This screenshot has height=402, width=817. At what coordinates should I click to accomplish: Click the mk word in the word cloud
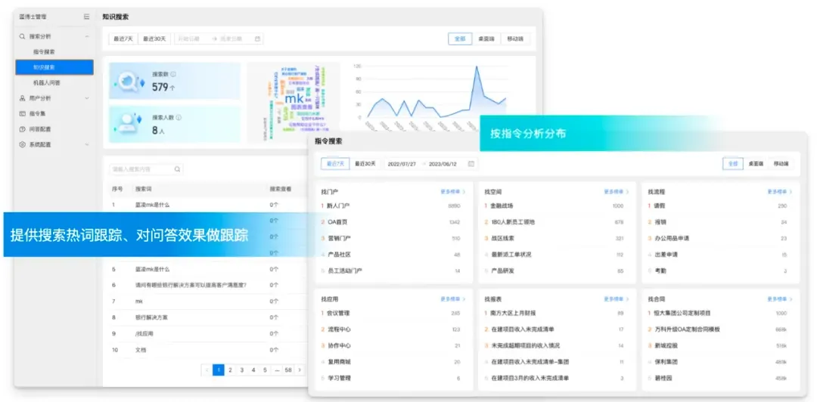(x=294, y=98)
